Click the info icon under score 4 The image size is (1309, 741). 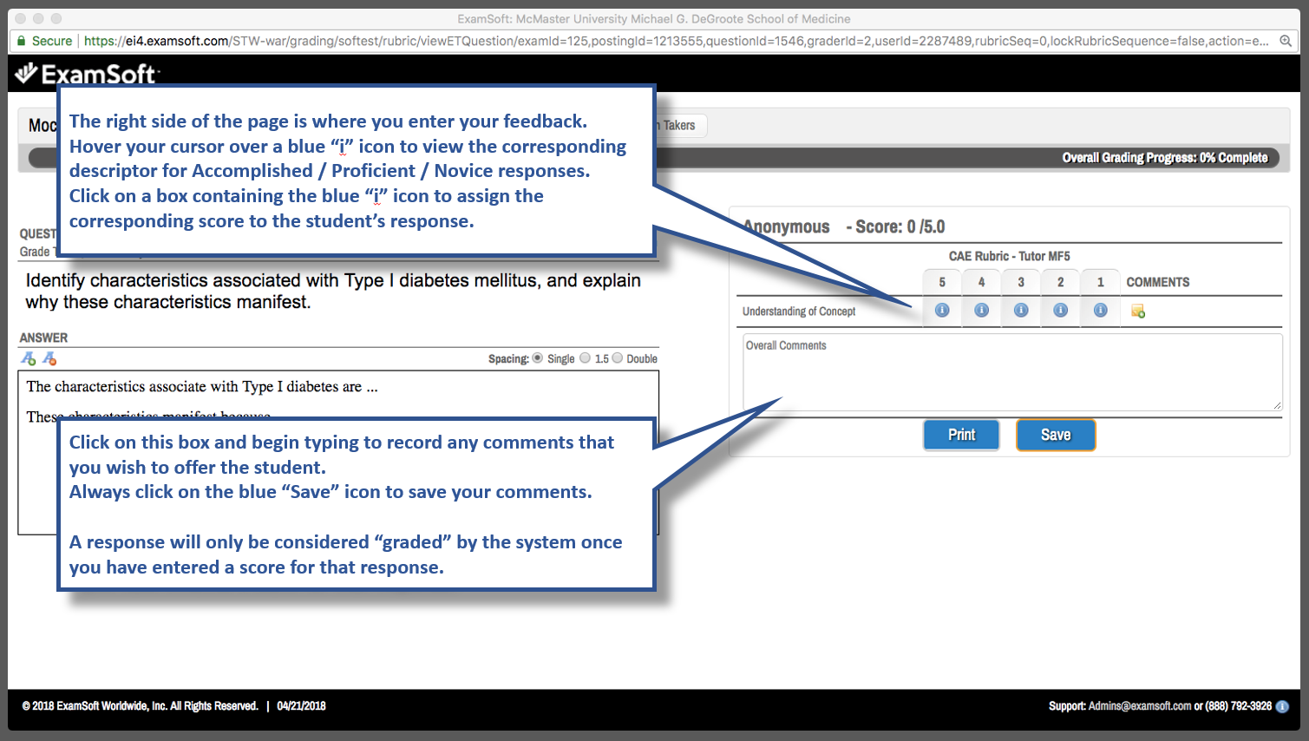981,311
